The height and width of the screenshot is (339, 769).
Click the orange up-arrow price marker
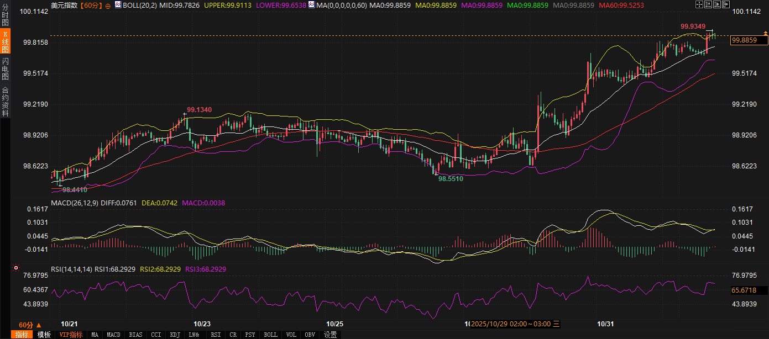[x=765, y=34]
